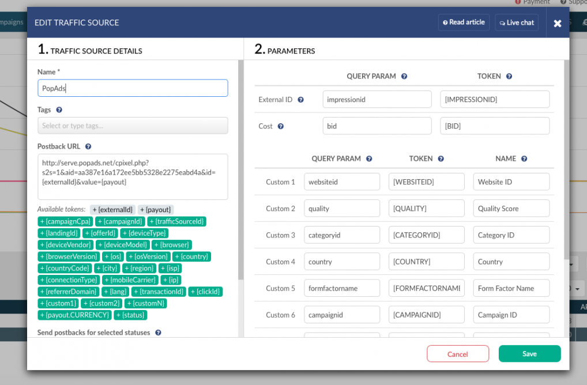Screen dimensions: 587x385
Task: Click the traffic source Name field
Action: point(133,88)
